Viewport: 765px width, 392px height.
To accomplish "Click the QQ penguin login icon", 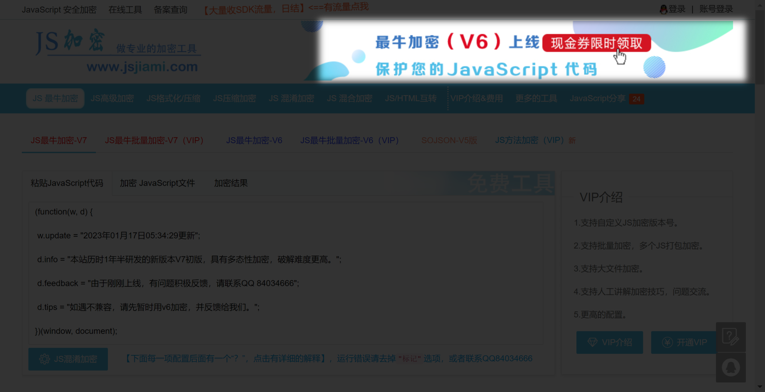I will point(663,9).
